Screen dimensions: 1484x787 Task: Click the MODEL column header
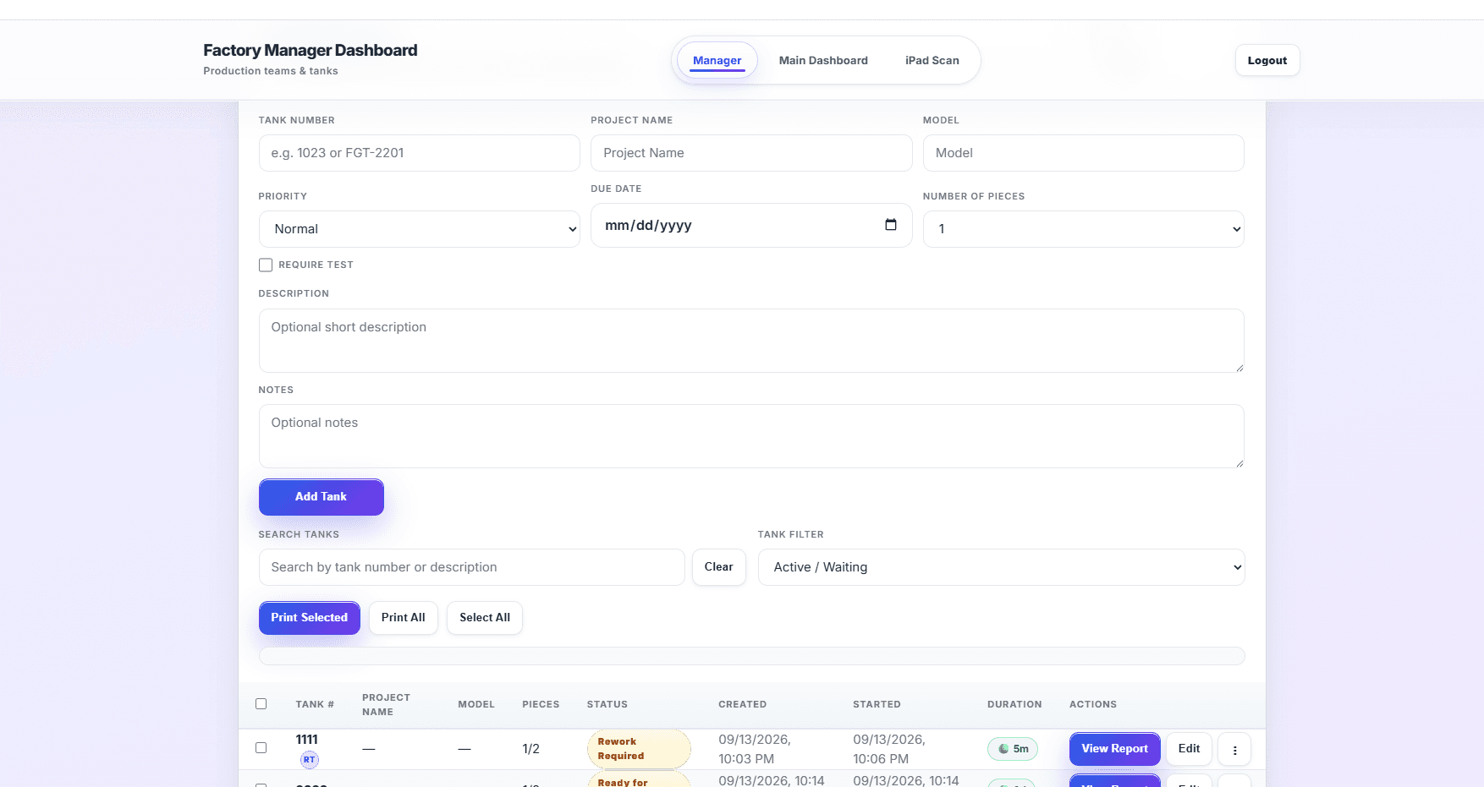click(476, 704)
